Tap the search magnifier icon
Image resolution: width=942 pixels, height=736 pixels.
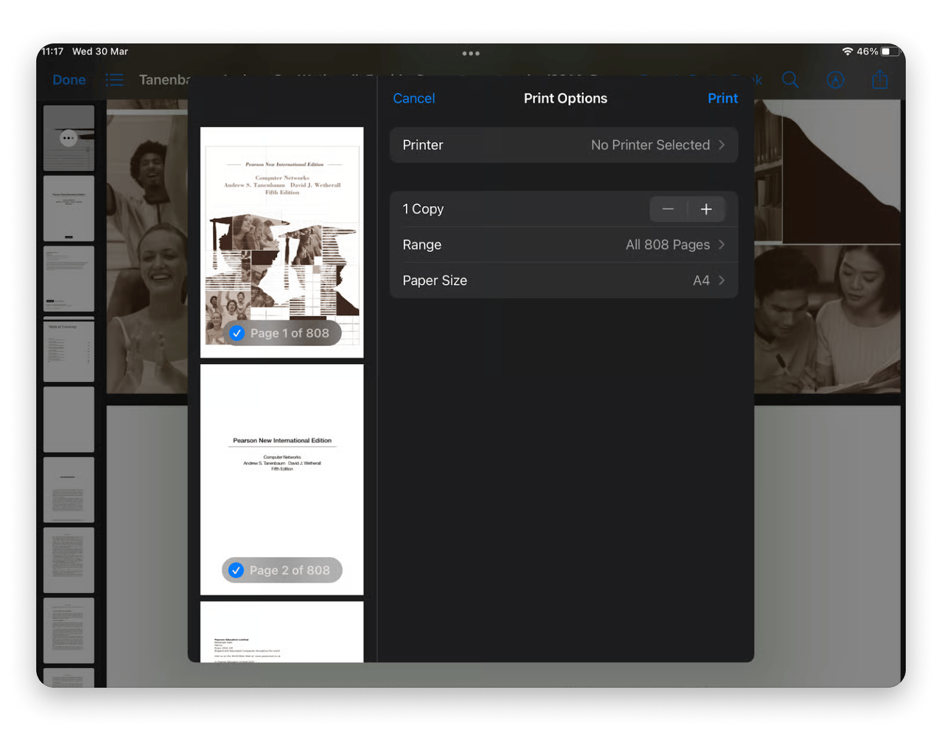tap(790, 80)
